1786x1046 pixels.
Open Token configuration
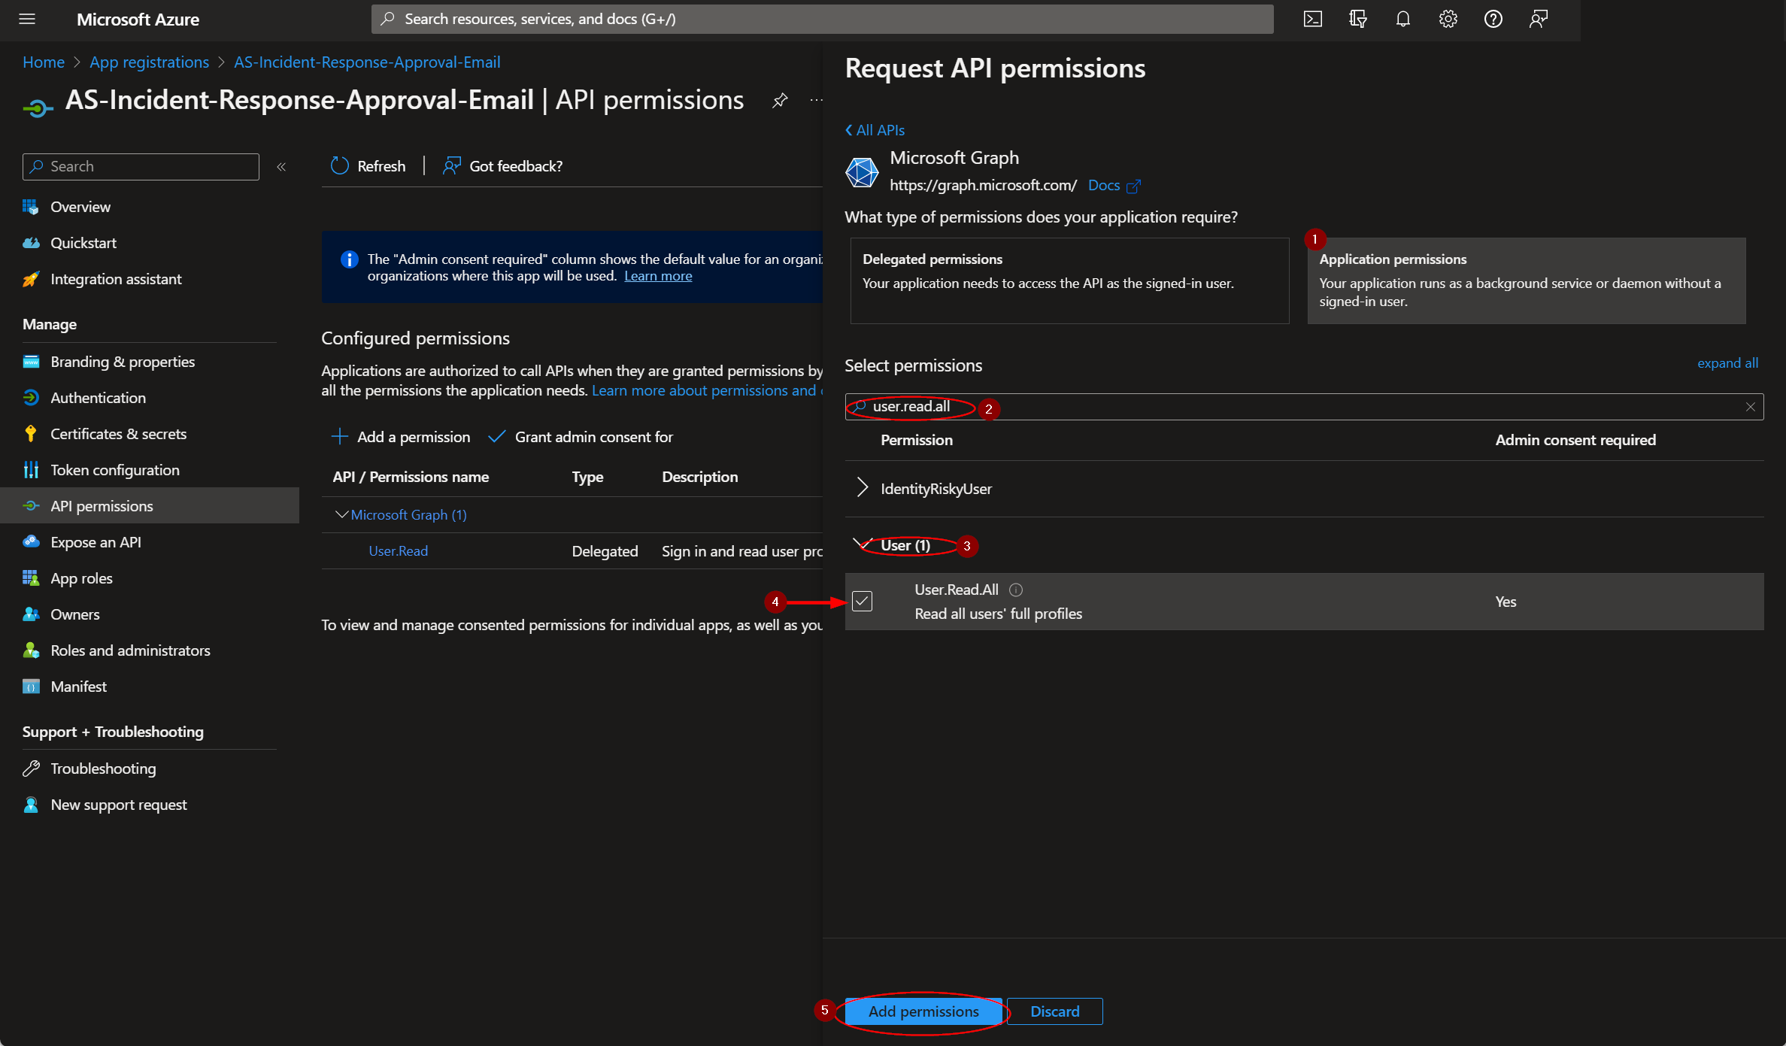tap(114, 470)
